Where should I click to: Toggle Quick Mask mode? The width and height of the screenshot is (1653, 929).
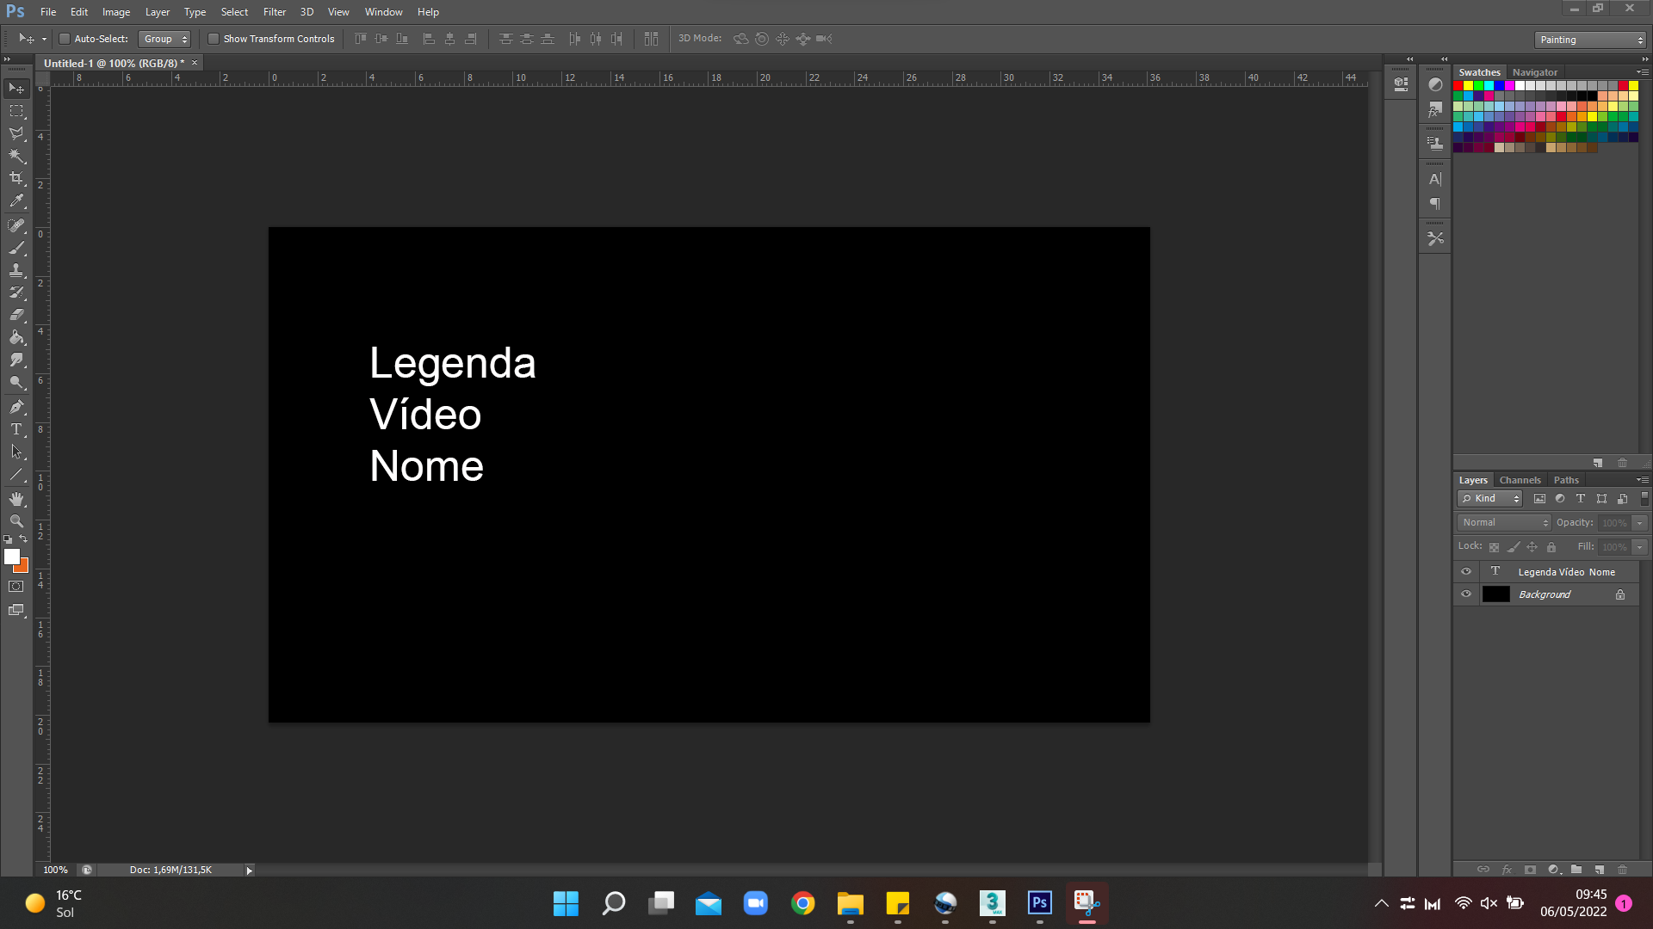[16, 587]
